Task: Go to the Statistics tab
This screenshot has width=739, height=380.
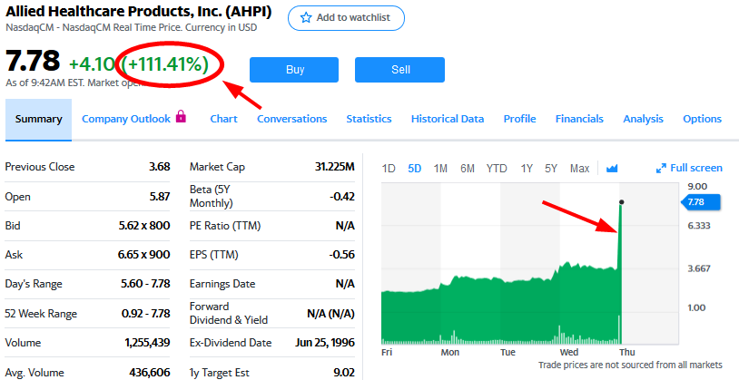Action: (x=369, y=119)
